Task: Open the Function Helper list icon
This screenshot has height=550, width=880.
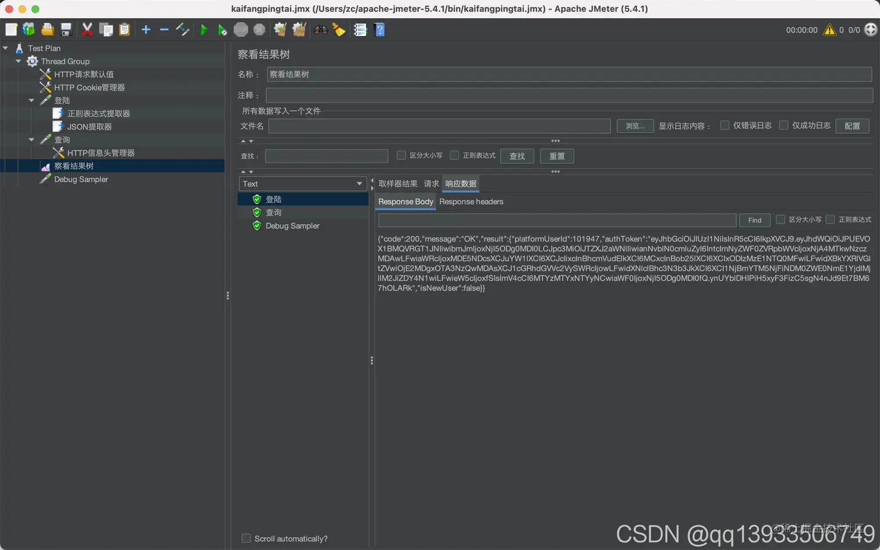Action: [x=360, y=30]
